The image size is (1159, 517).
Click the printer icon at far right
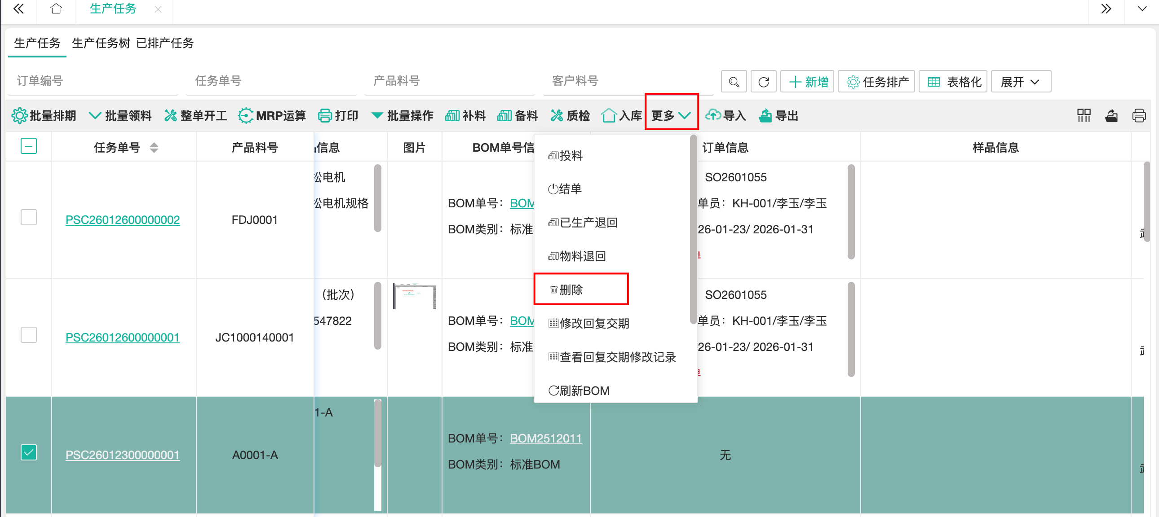tap(1138, 115)
